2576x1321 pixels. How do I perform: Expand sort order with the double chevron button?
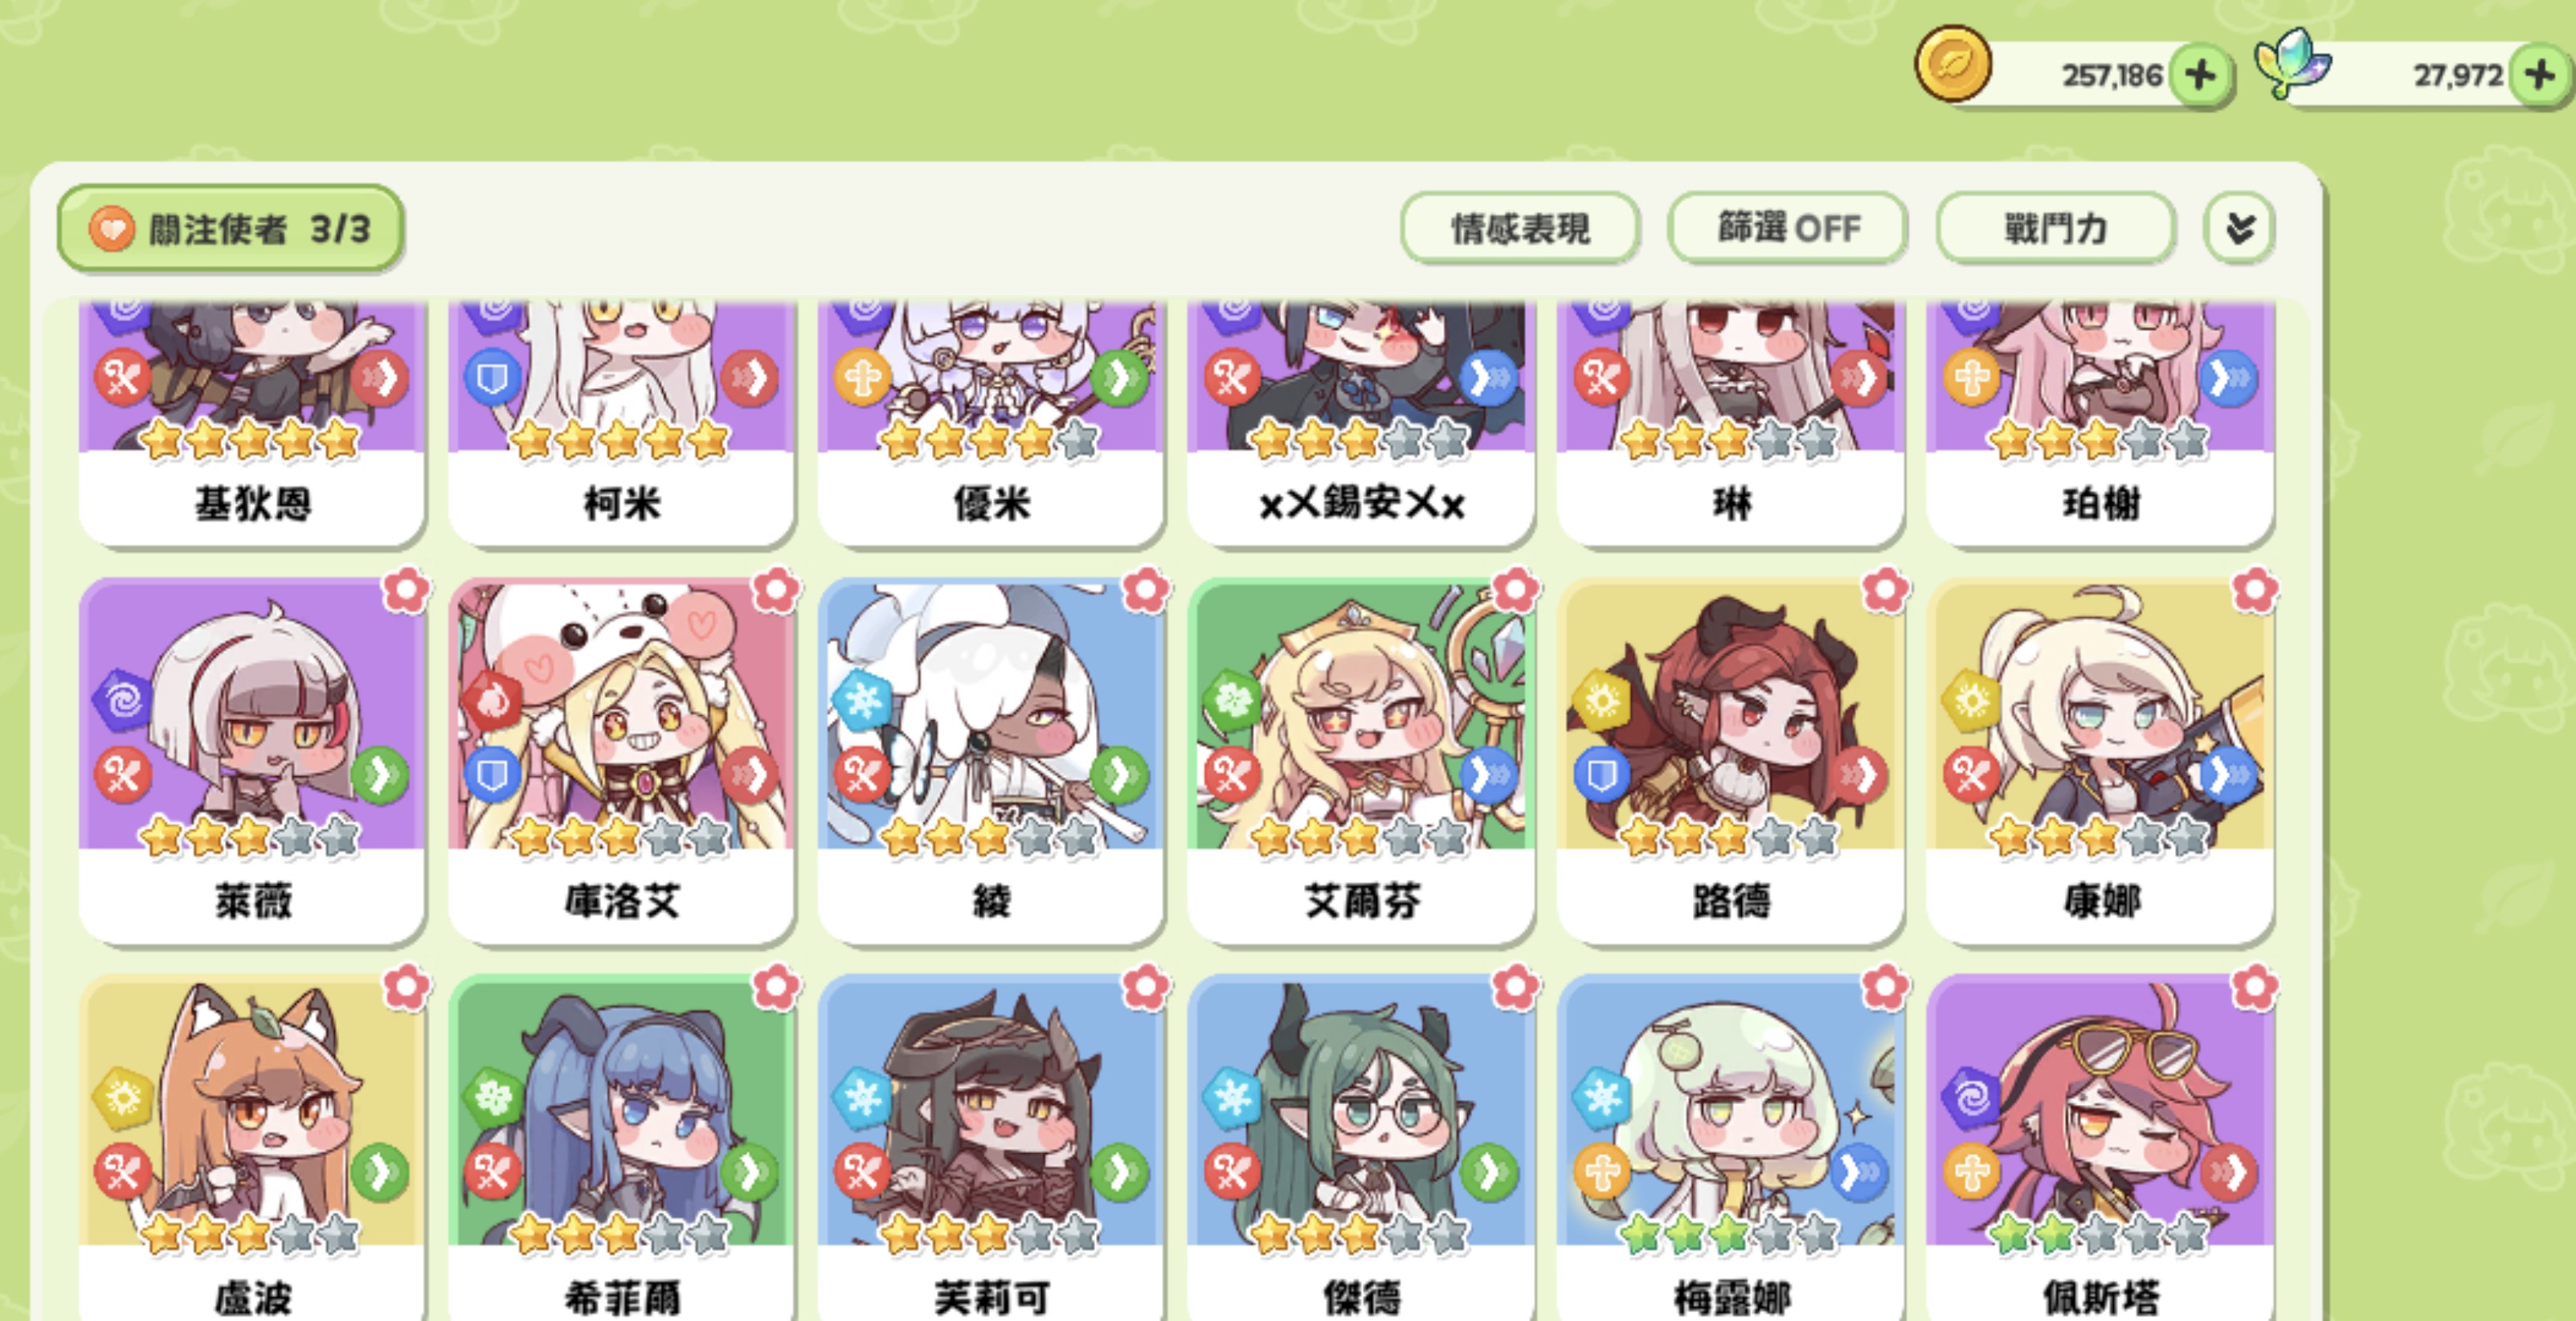[x=2240, y=229]
